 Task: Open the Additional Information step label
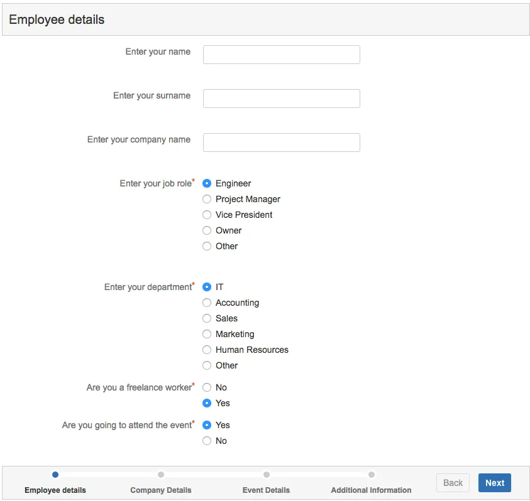pos(371,490)
